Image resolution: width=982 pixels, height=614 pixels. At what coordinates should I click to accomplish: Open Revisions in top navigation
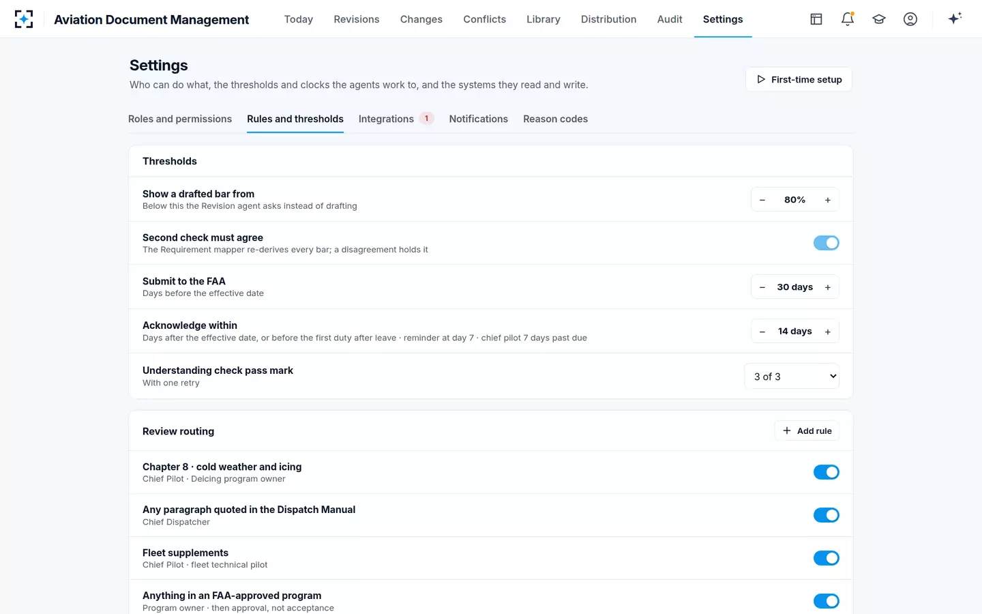[357, 19]
